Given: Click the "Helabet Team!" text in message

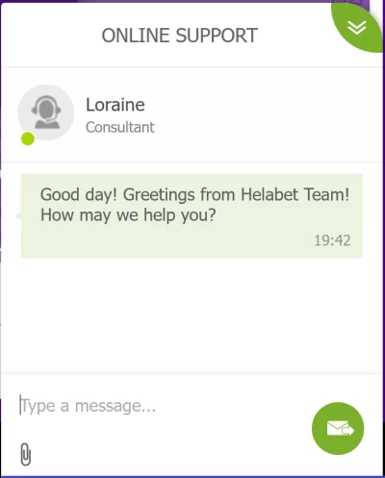Looking at the screenshot, I should 295,194.
